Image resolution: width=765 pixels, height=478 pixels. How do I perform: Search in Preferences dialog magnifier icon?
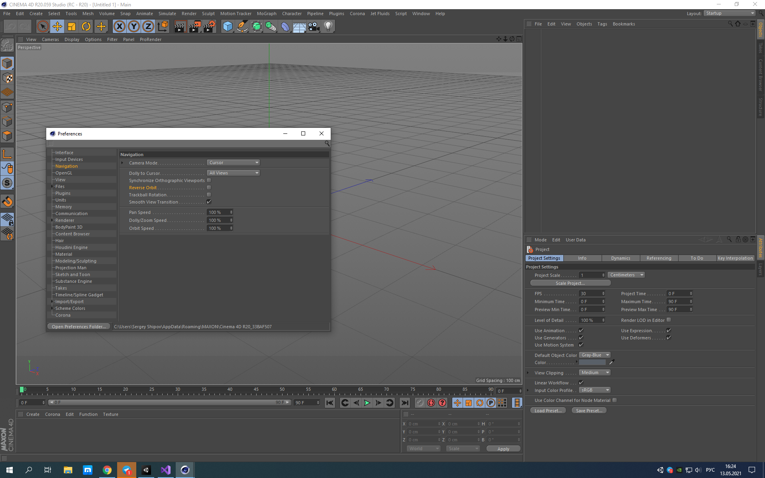[x=327, y=143]
